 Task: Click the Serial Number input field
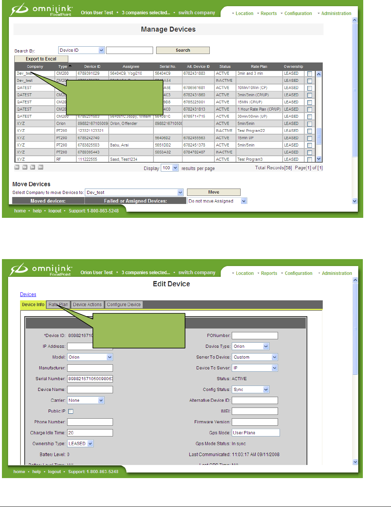pyautogui.click(x=90, y=379)
